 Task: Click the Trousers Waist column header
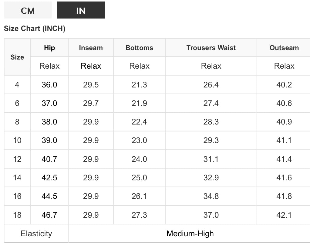pyautogui.click(x=211, y=48)
